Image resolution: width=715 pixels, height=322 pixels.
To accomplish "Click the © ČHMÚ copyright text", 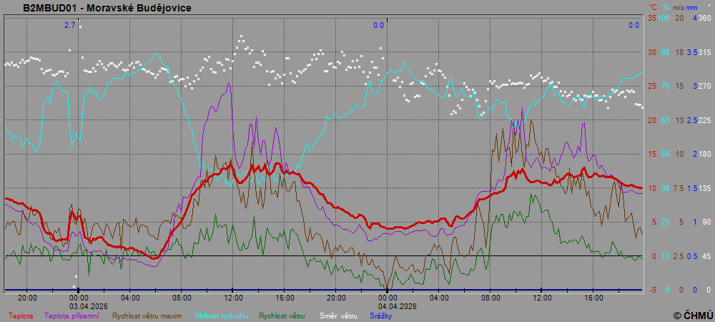I will 692,315.
